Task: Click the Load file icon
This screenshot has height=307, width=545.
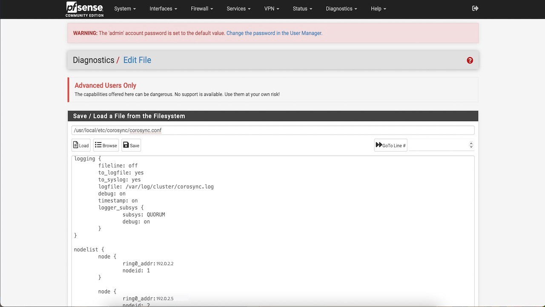Action: point(75,145)
